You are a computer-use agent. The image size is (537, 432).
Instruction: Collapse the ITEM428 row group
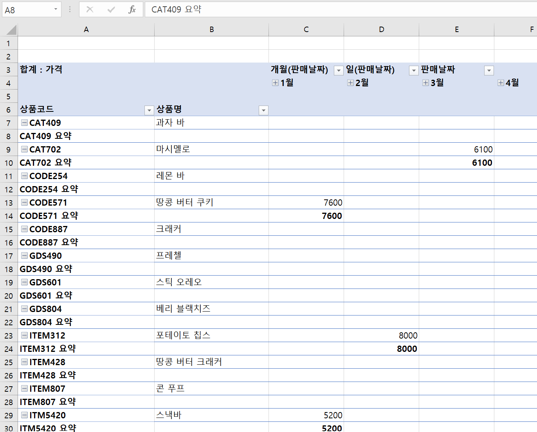coord(24,362)
